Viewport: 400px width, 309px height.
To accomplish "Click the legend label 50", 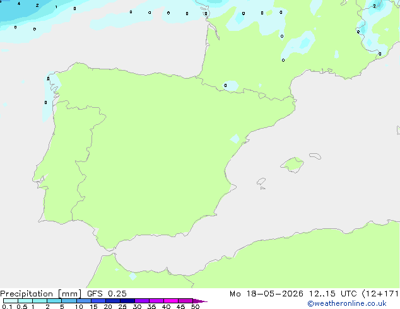I will pos(195,306).
